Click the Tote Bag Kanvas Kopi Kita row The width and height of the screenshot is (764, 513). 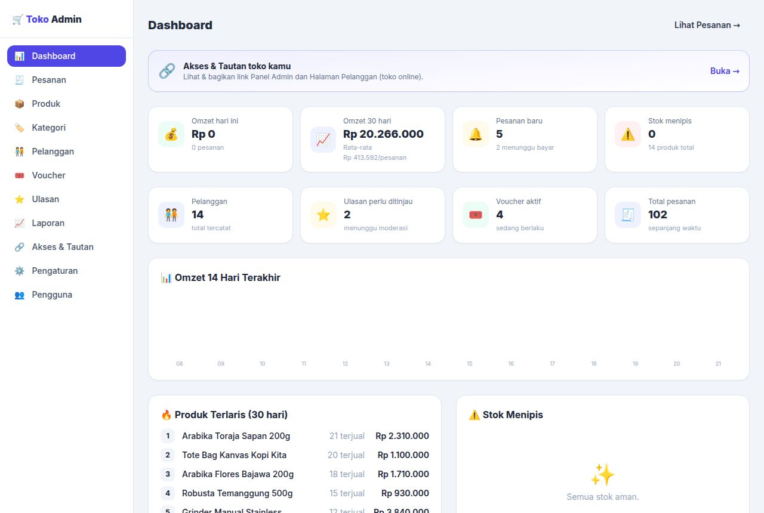click(x=295, y=455)
